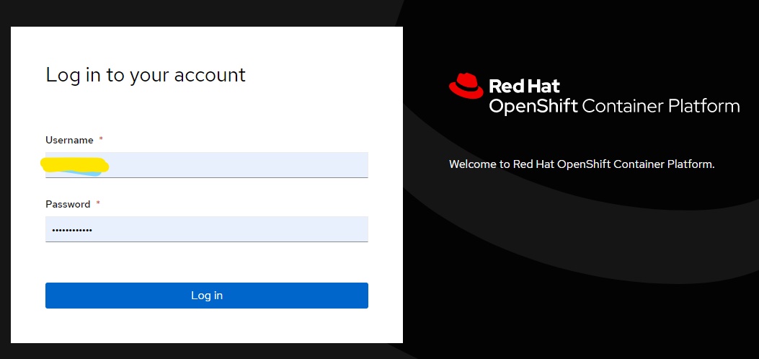Click the yellow highlighted username redaction
This screenshot has width=759, height=359.
click(75, 166)
